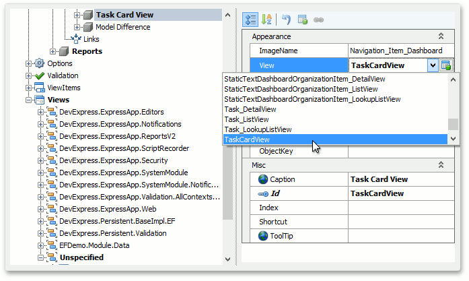Click the tree scrollbar down arrow
This screenshot has width=469, height=281.
pos(227,259)
